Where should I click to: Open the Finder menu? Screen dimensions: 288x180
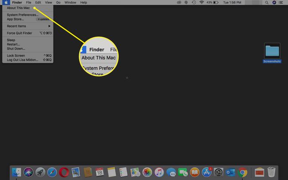[x=17, y=2]
